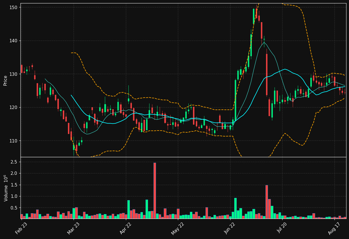Screen dimensions: 349x239
Task: Click the tall green volume bar just after Apr 22
Action: 128,209
